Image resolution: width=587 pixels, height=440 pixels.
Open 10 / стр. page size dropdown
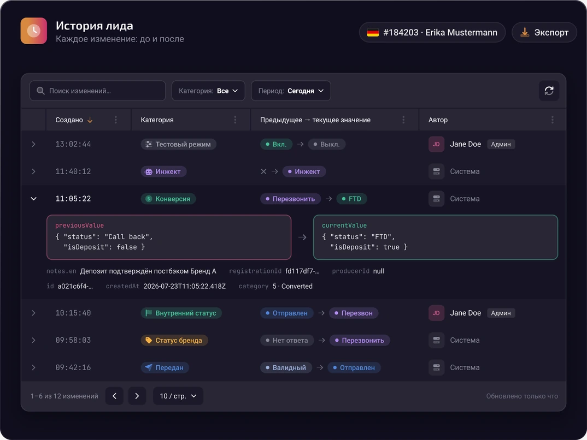coord(178,396)
